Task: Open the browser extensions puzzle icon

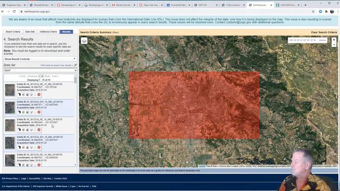Action: tap(326, 12)
